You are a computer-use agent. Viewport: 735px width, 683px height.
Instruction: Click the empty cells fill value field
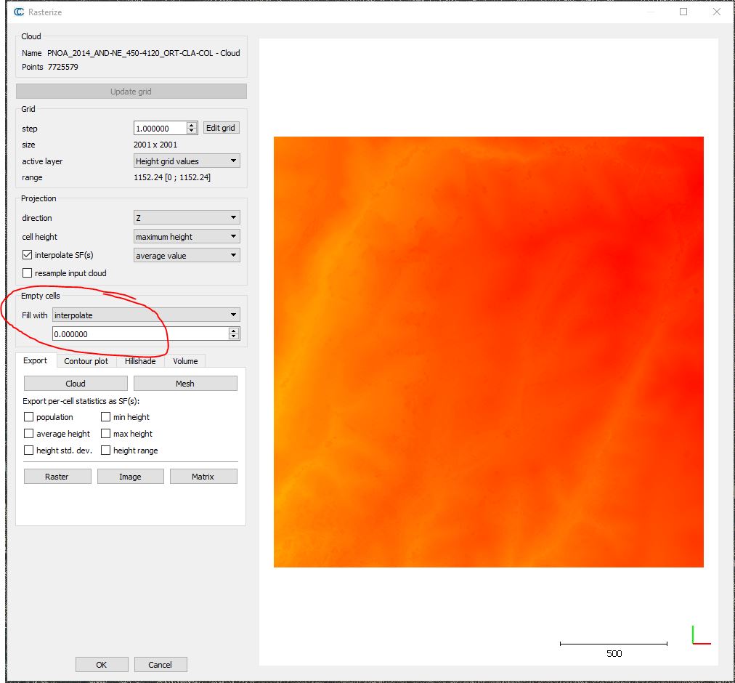click(138, 334)
